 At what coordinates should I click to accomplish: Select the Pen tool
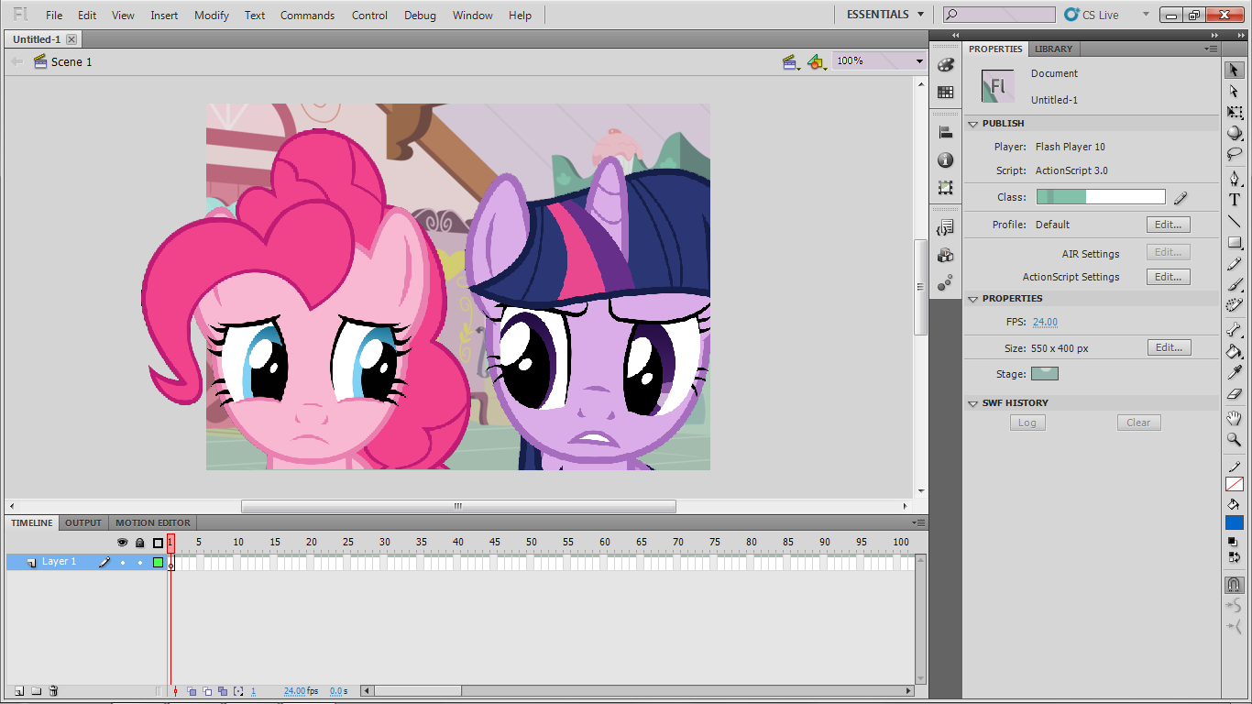[x=1235, y=179]
